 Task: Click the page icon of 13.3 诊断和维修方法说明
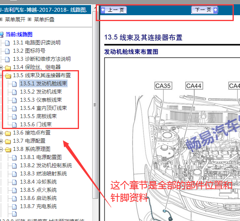coord(7,59)
